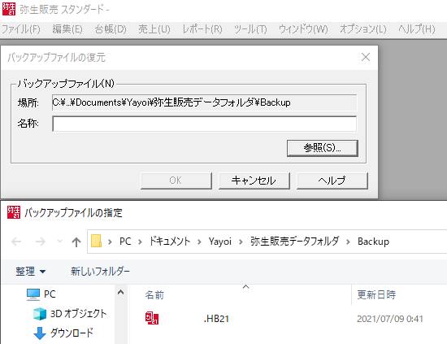The image size is (447, 344).
Task: Click the ヘルプ button in restore dialog
Action: coord(332,181)
